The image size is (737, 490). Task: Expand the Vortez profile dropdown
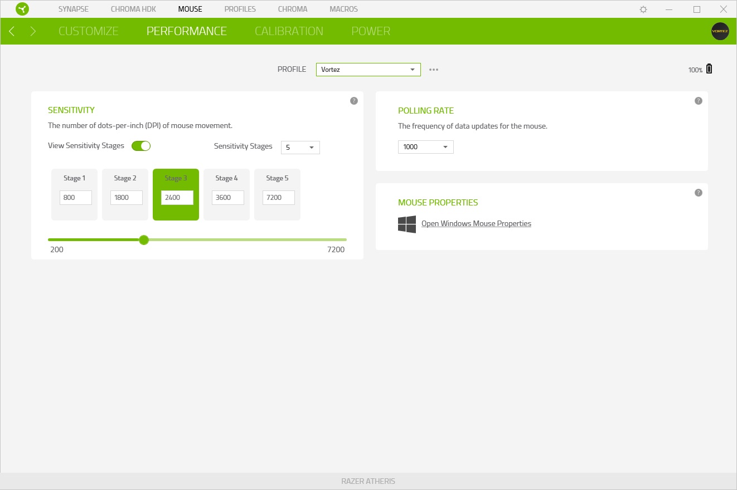click(368, 70)
